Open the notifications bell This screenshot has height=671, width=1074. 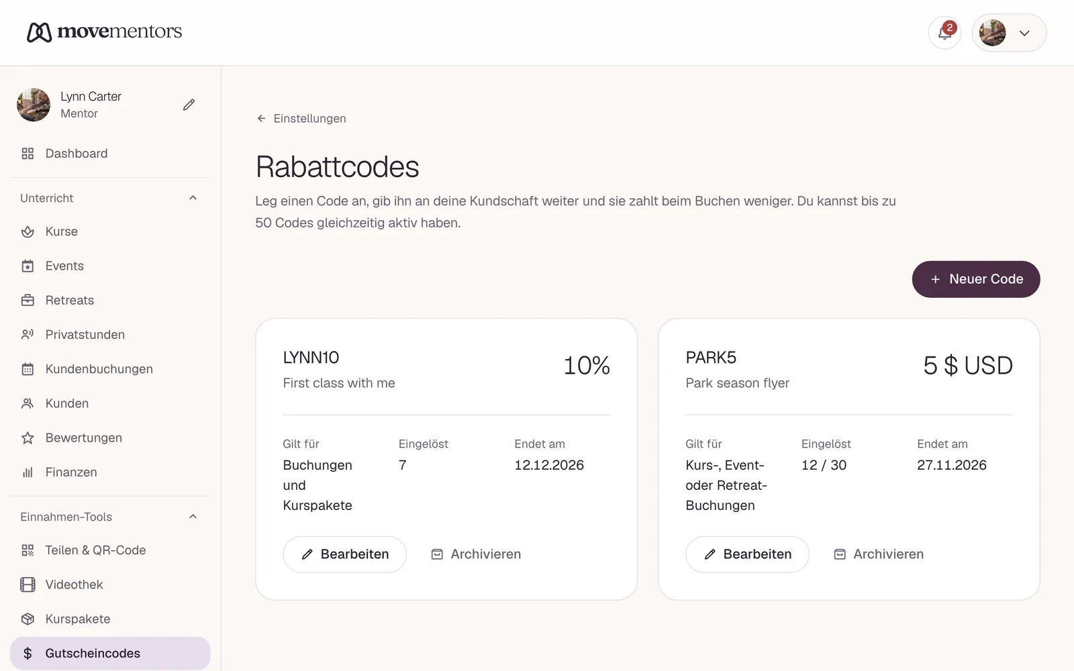click(x=944, y=32)
